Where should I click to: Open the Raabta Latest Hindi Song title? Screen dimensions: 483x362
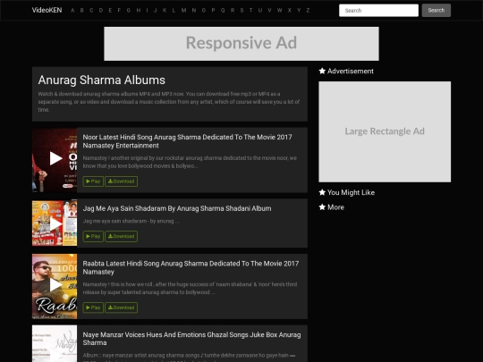click(x=191, y=268)
